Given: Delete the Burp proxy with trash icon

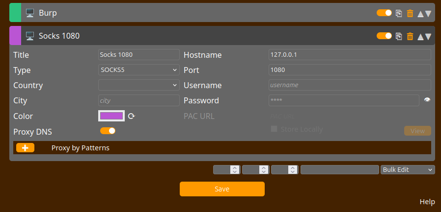Looking at the screenshot, I should pyautogui.click(x=410, y=13).
